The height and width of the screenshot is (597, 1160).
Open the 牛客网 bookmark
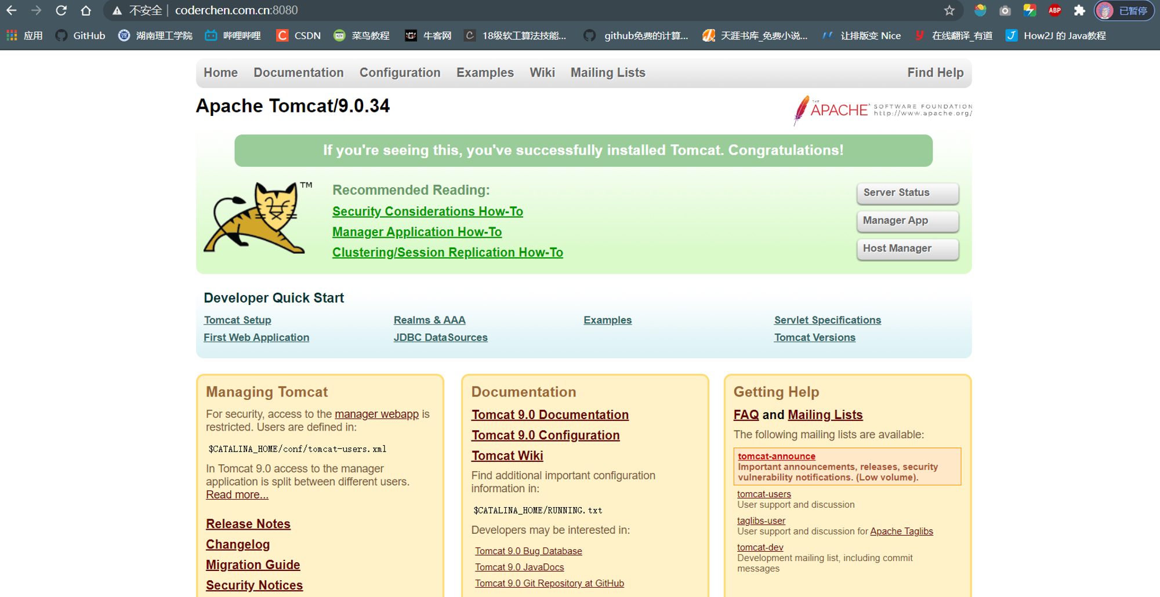click(x=428, y=35)
